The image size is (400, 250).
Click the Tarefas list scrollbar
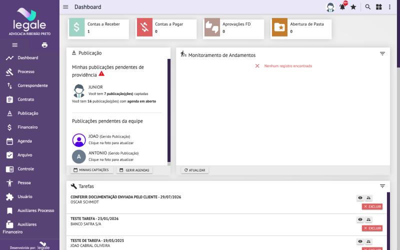388,221
